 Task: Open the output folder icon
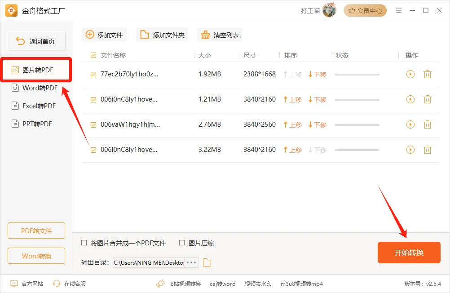click(207, 262)
